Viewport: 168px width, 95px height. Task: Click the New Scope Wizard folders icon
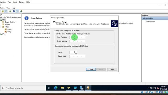click(114, 23)
